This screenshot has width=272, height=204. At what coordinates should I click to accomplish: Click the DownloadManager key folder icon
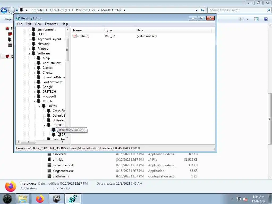39,77
